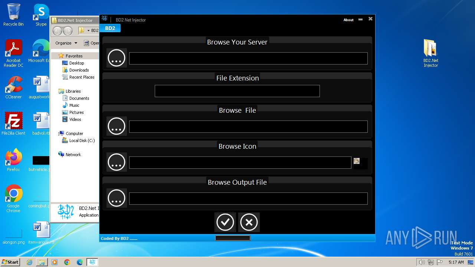475x267 pixels.
Task: Cancel with the X circle button
Action: point(249,222)
